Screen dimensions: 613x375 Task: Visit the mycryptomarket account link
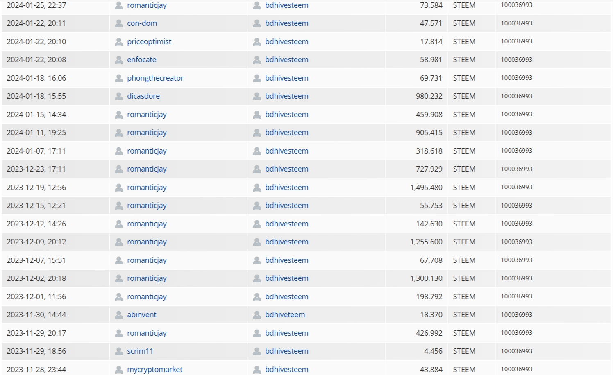coord(155,370)
